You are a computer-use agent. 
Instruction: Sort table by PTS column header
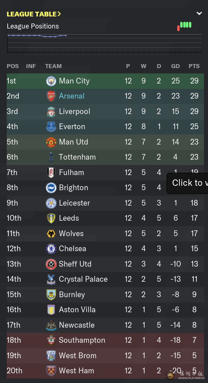point(194,66)
